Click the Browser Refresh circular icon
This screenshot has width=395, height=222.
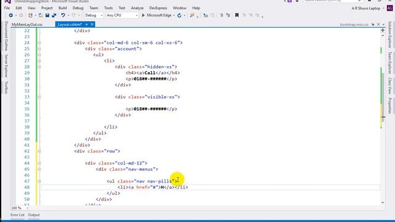180,15
